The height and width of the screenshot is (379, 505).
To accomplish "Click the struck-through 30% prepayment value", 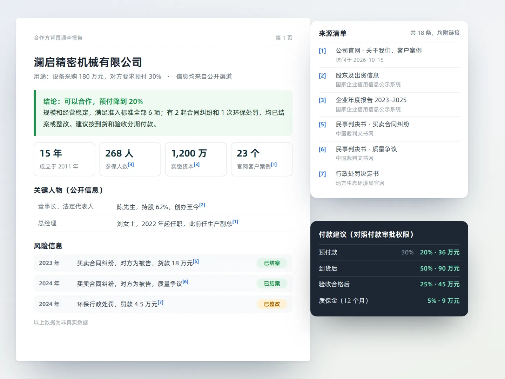I will [408, 252].
